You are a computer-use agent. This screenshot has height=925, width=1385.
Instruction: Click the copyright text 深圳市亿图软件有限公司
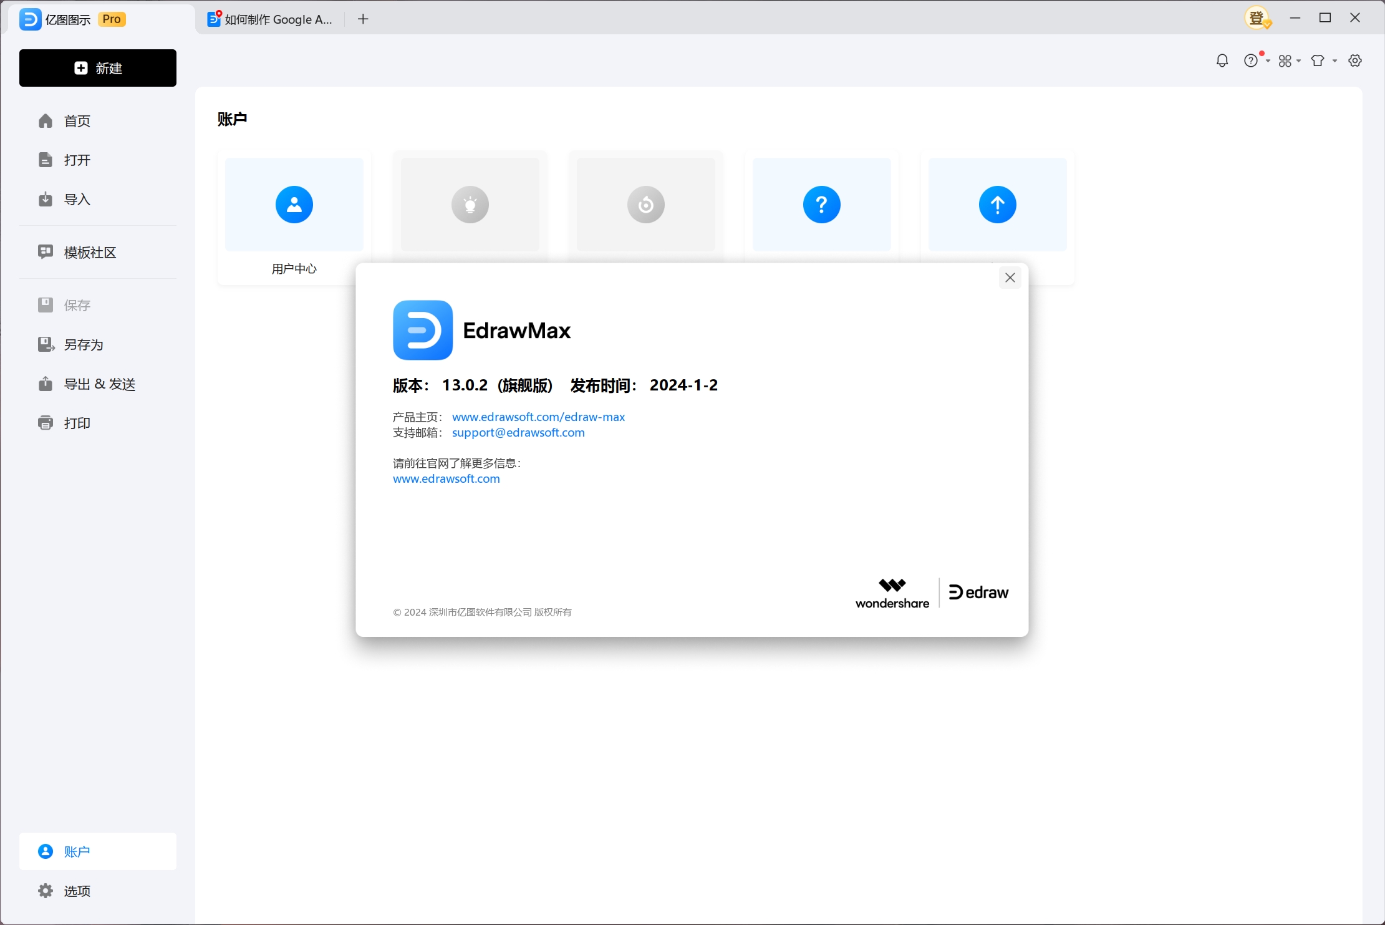481,612
